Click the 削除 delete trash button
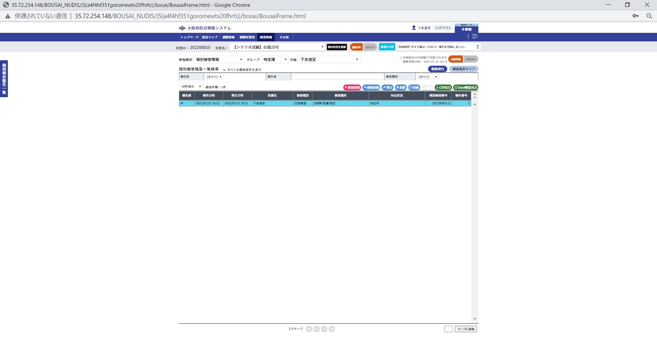Screen dimensions: 657x349 [x=401, y=88]
